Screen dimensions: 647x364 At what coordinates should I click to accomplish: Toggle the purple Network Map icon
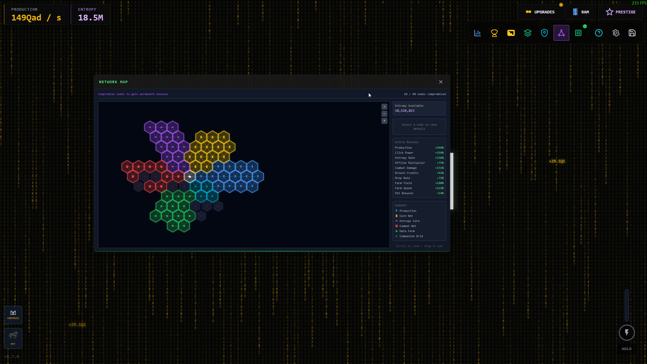coord(561,33)
